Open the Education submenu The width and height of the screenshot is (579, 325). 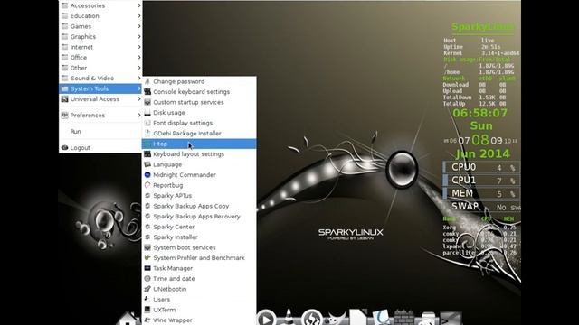pos(100,16)
